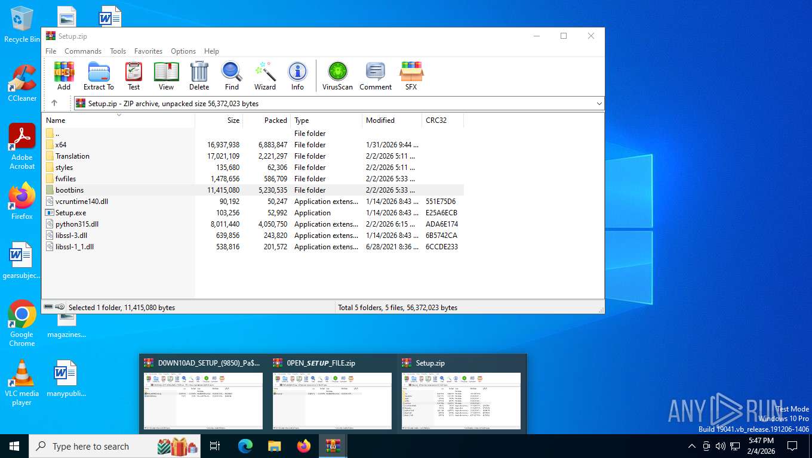Launch the Wizard toolbar icon

(265, 76)
